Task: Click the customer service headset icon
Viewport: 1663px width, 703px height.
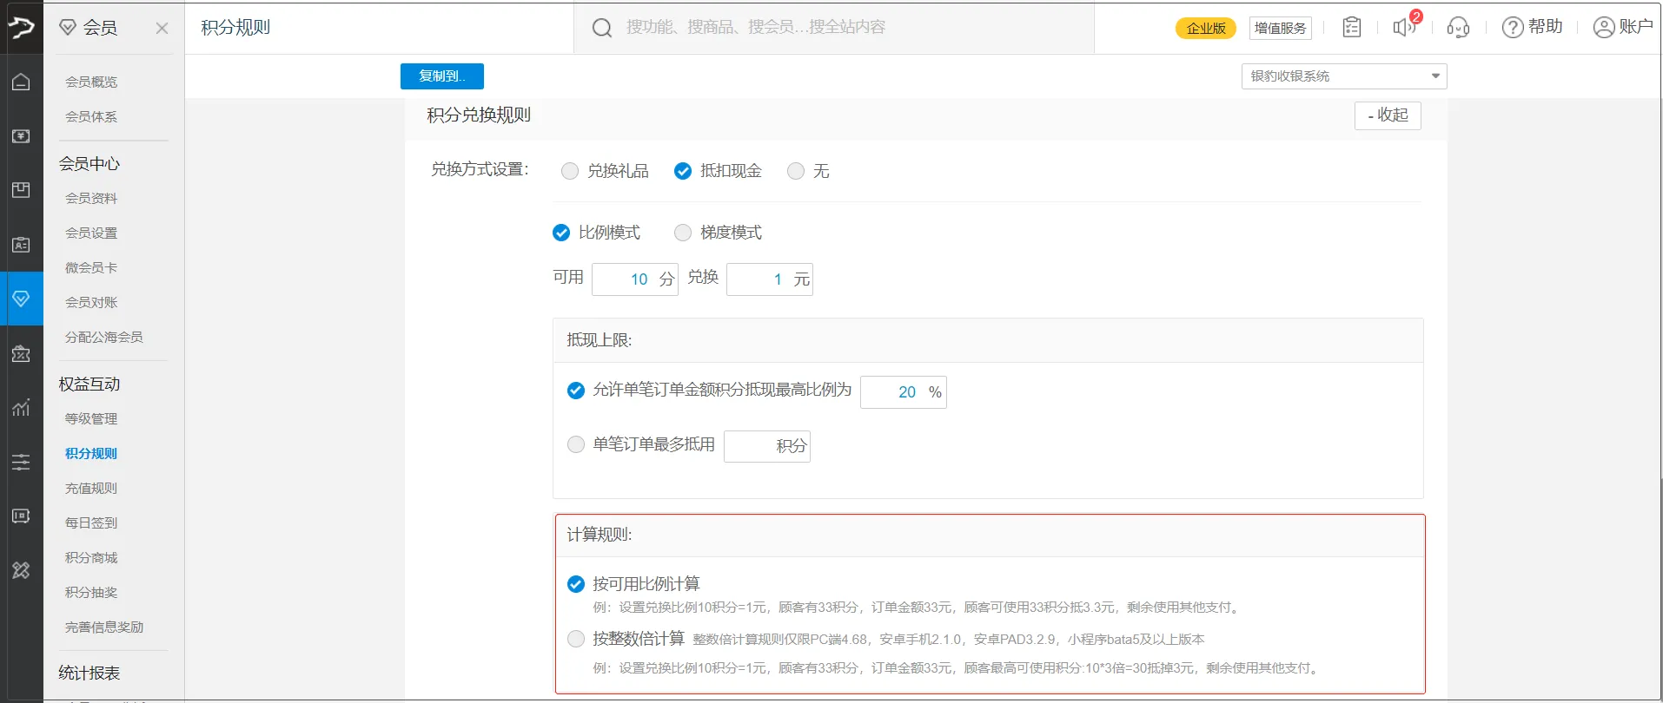Action: point(1458,28)
